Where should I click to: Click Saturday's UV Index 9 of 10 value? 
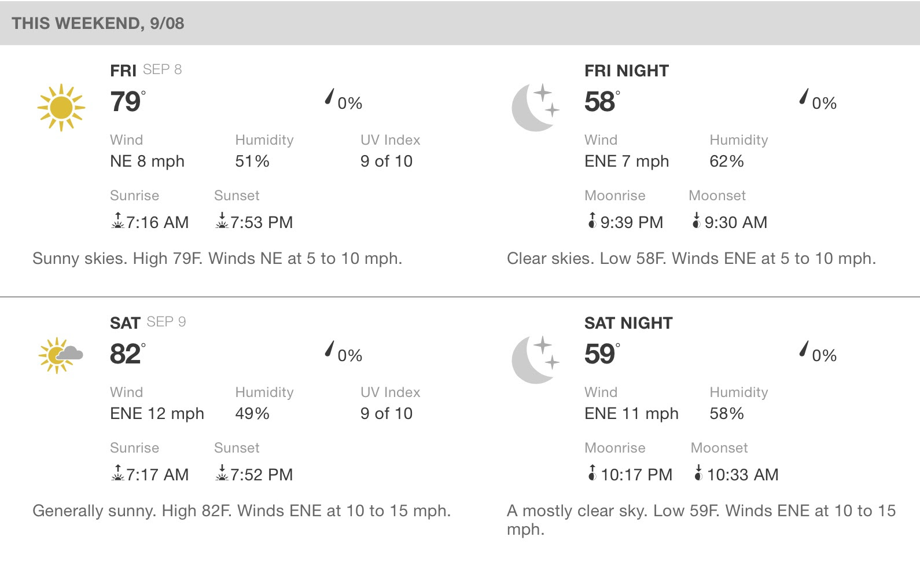[x=387, y=413]
